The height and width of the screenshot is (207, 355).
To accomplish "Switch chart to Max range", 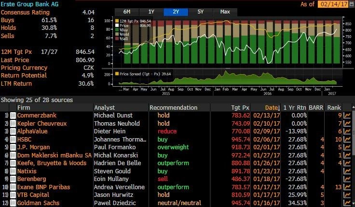I will (x=225, y=12).
